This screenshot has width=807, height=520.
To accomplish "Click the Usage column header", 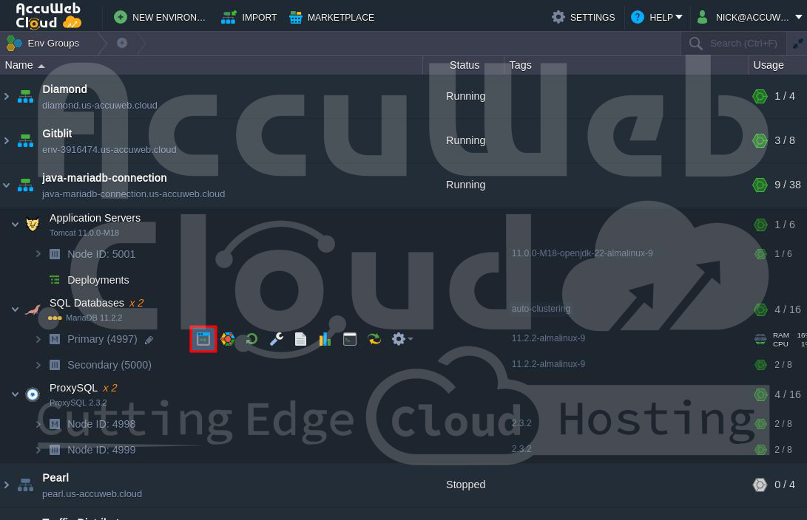I will click(x=769, y=65).
